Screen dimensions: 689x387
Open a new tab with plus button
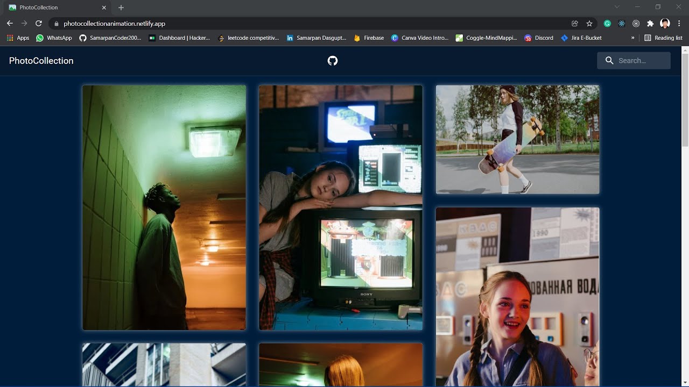point(121,8)
